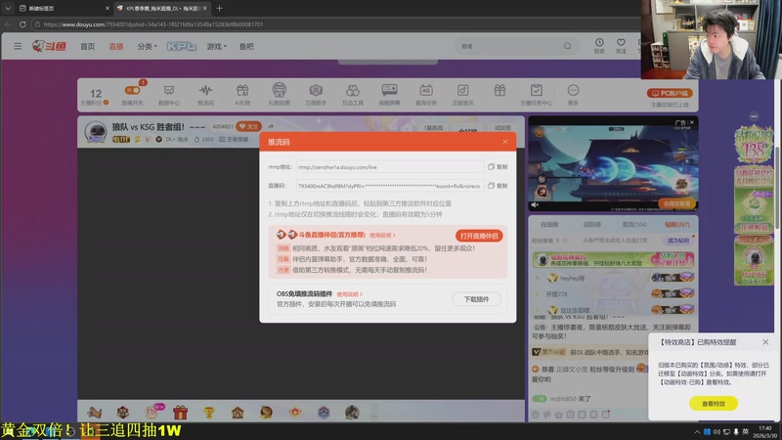Screen dimensions: 782x440
Task: Click 直播 in the navigation bar
Action: point(116,46)
